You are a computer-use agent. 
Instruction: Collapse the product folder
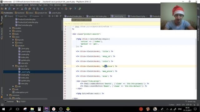pyautogui.click(x=13, y=46)
